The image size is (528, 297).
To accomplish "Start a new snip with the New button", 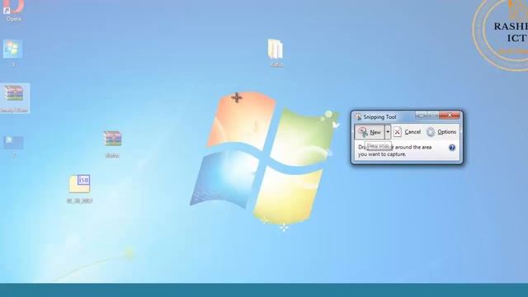I will [370, 132].
